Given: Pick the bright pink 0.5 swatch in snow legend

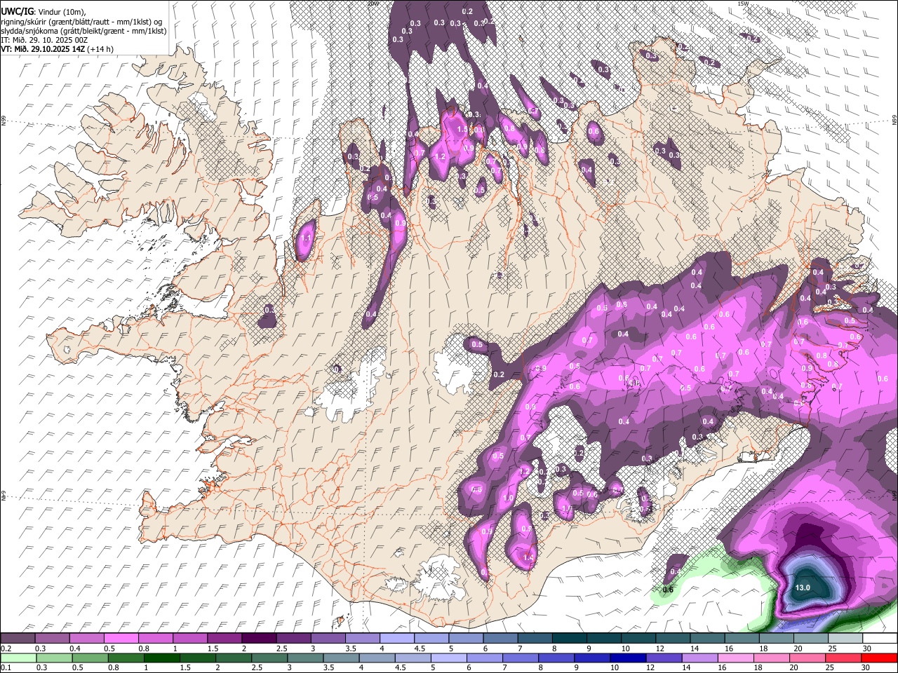Looking at the screenshot, I should tap(121, 639).
